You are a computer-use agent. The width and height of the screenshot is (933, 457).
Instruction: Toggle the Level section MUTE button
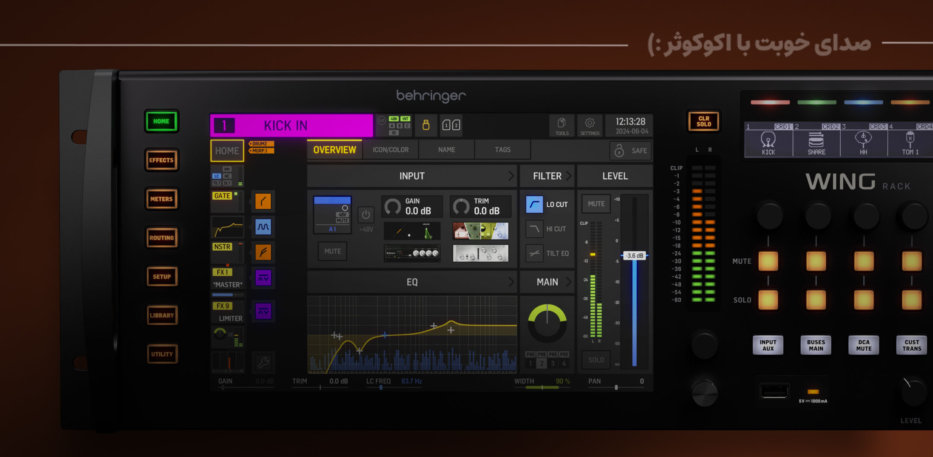[596, 204]
